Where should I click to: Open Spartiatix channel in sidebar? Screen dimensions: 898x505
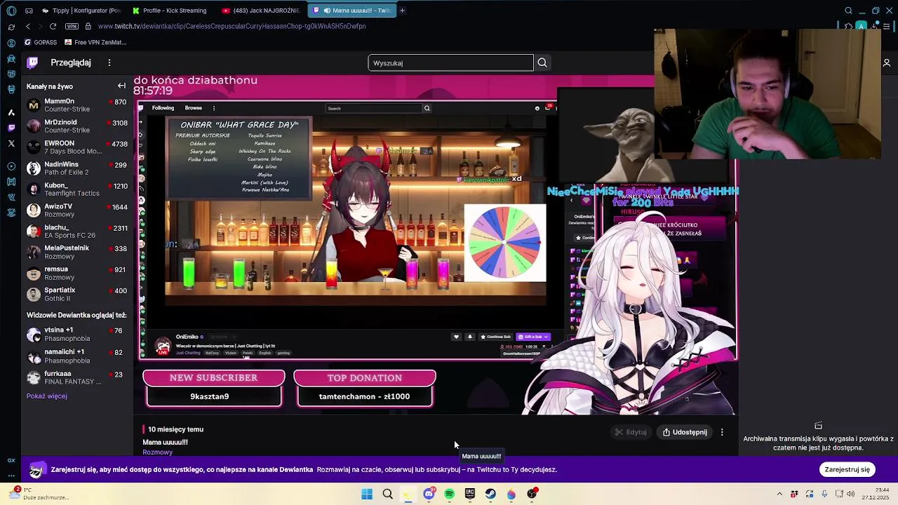(x=77, y=295)
